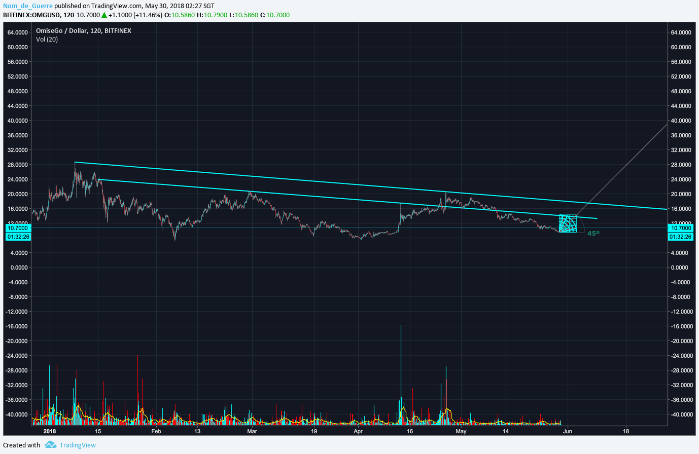
Task: Click the 01:32:26 countdown on right axis
Action: 681,237
